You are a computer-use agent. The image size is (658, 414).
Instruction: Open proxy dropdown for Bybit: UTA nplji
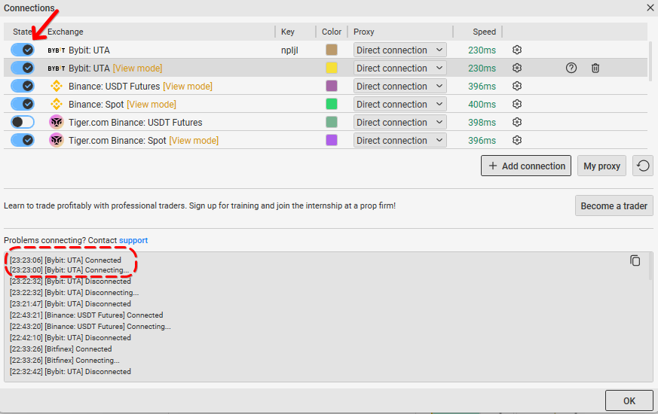click(400, 50)
